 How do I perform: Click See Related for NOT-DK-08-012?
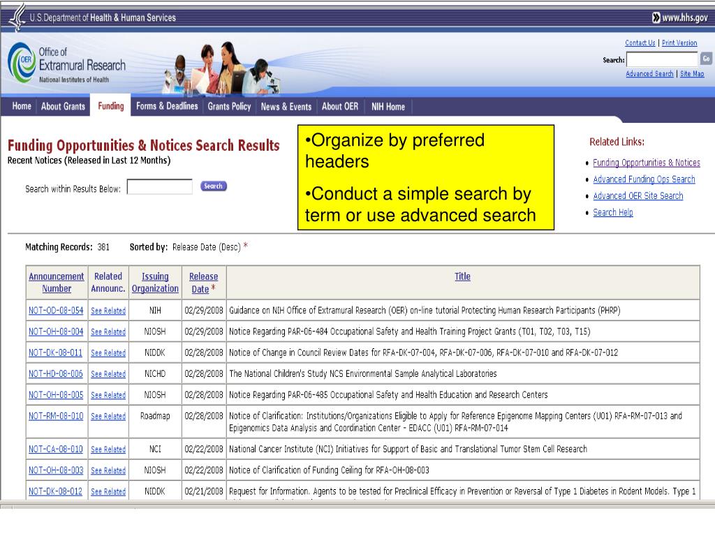click(108, 492)
